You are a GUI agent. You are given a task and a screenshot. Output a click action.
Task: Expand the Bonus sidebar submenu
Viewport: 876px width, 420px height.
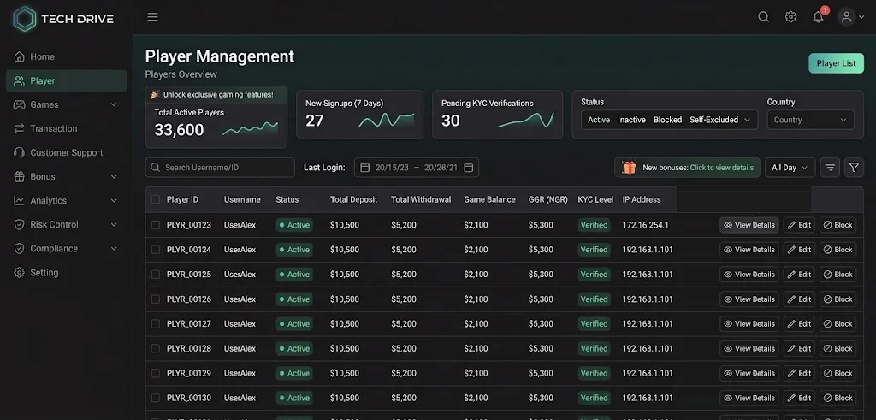(x=114, y=176)
